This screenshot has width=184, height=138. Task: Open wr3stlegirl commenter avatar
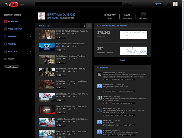coord(99,110)
